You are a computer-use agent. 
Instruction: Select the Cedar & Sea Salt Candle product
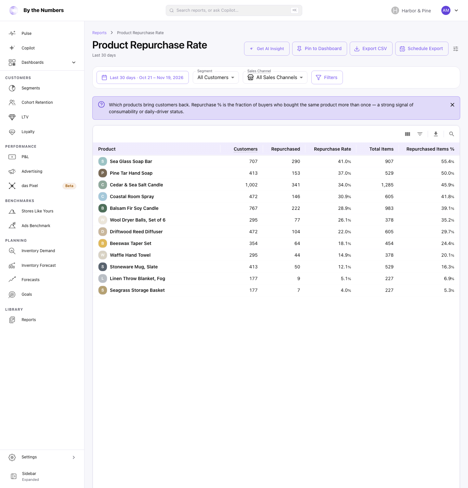[136, 185]
